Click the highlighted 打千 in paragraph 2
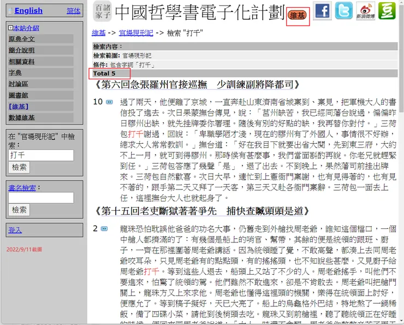This screenshot has width=404, height=325. pyautogui.click(x=152, y=271)
